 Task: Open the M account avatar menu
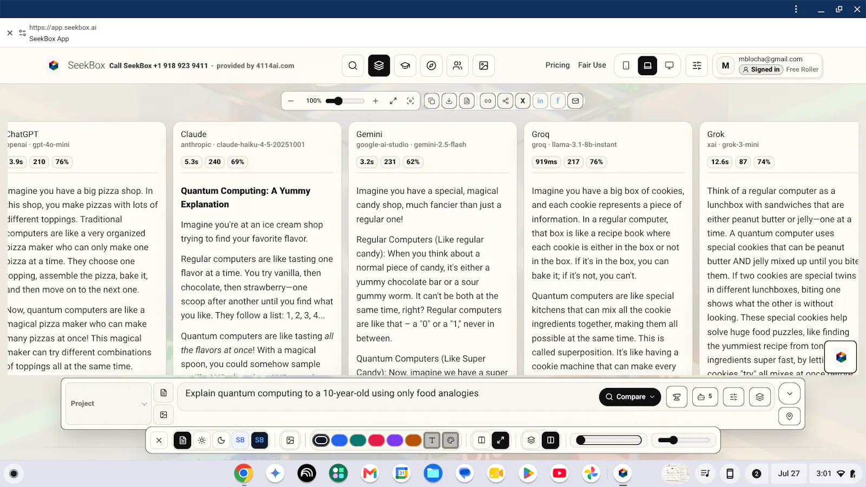(x=725, y=65)
